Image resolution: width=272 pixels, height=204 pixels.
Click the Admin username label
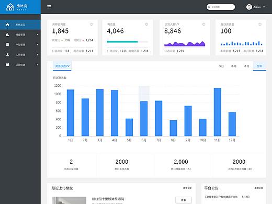pyautogui.click(x=257, y=7)
